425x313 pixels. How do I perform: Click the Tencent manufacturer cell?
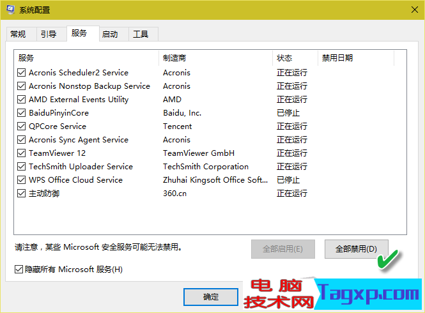point(177,126)
